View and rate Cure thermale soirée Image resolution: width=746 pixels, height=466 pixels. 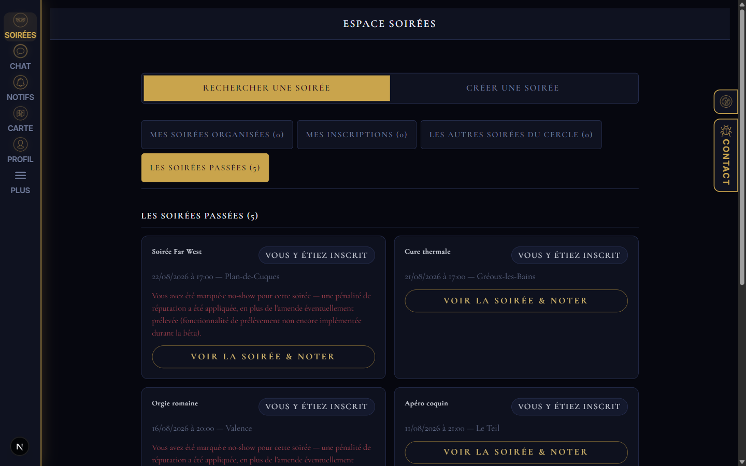516,301
